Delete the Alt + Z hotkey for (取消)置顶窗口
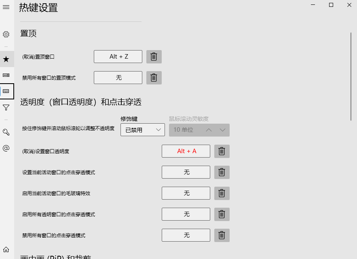357x259 pixels. 154,57
